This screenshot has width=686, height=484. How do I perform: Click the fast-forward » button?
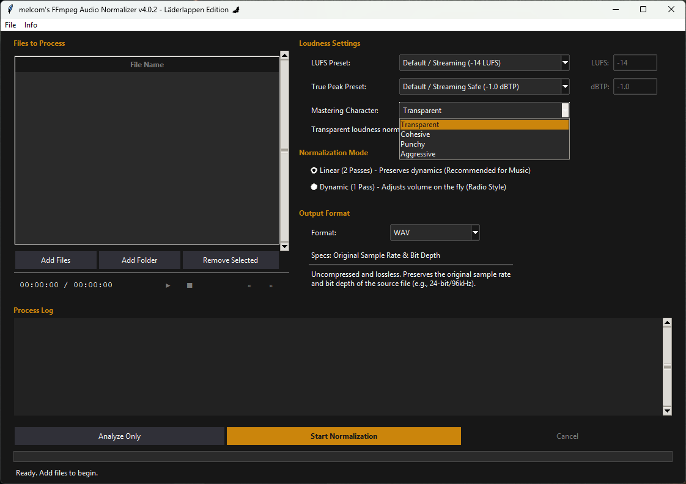tap(271, 285)
